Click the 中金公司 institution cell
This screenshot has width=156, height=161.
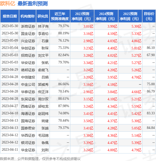tap(28, 85)
